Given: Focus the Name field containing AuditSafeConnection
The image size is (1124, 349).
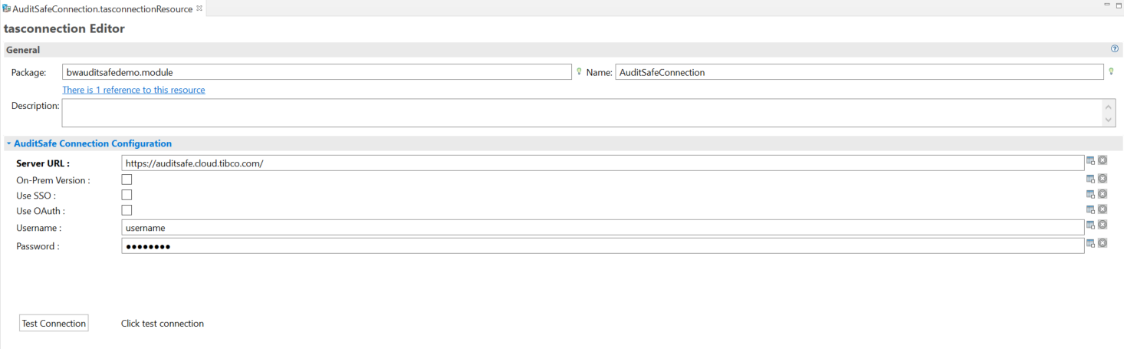Looking at the screenshot, I should coord(859,72).
